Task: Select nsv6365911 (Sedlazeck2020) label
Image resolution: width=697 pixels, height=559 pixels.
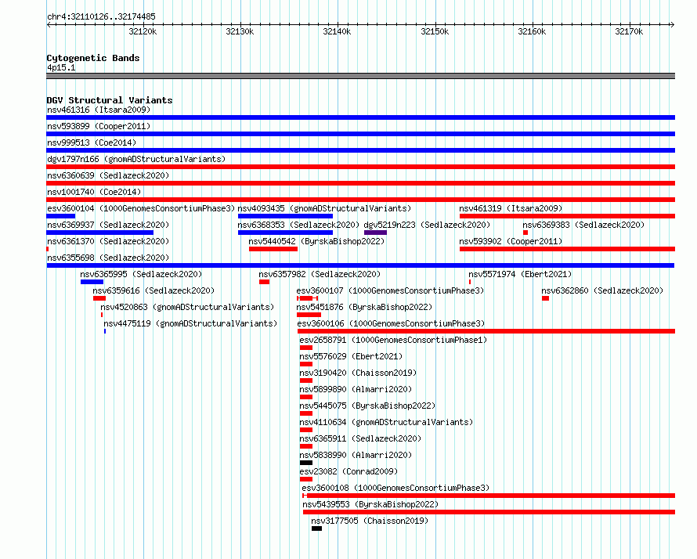Action: click(360, 438)
